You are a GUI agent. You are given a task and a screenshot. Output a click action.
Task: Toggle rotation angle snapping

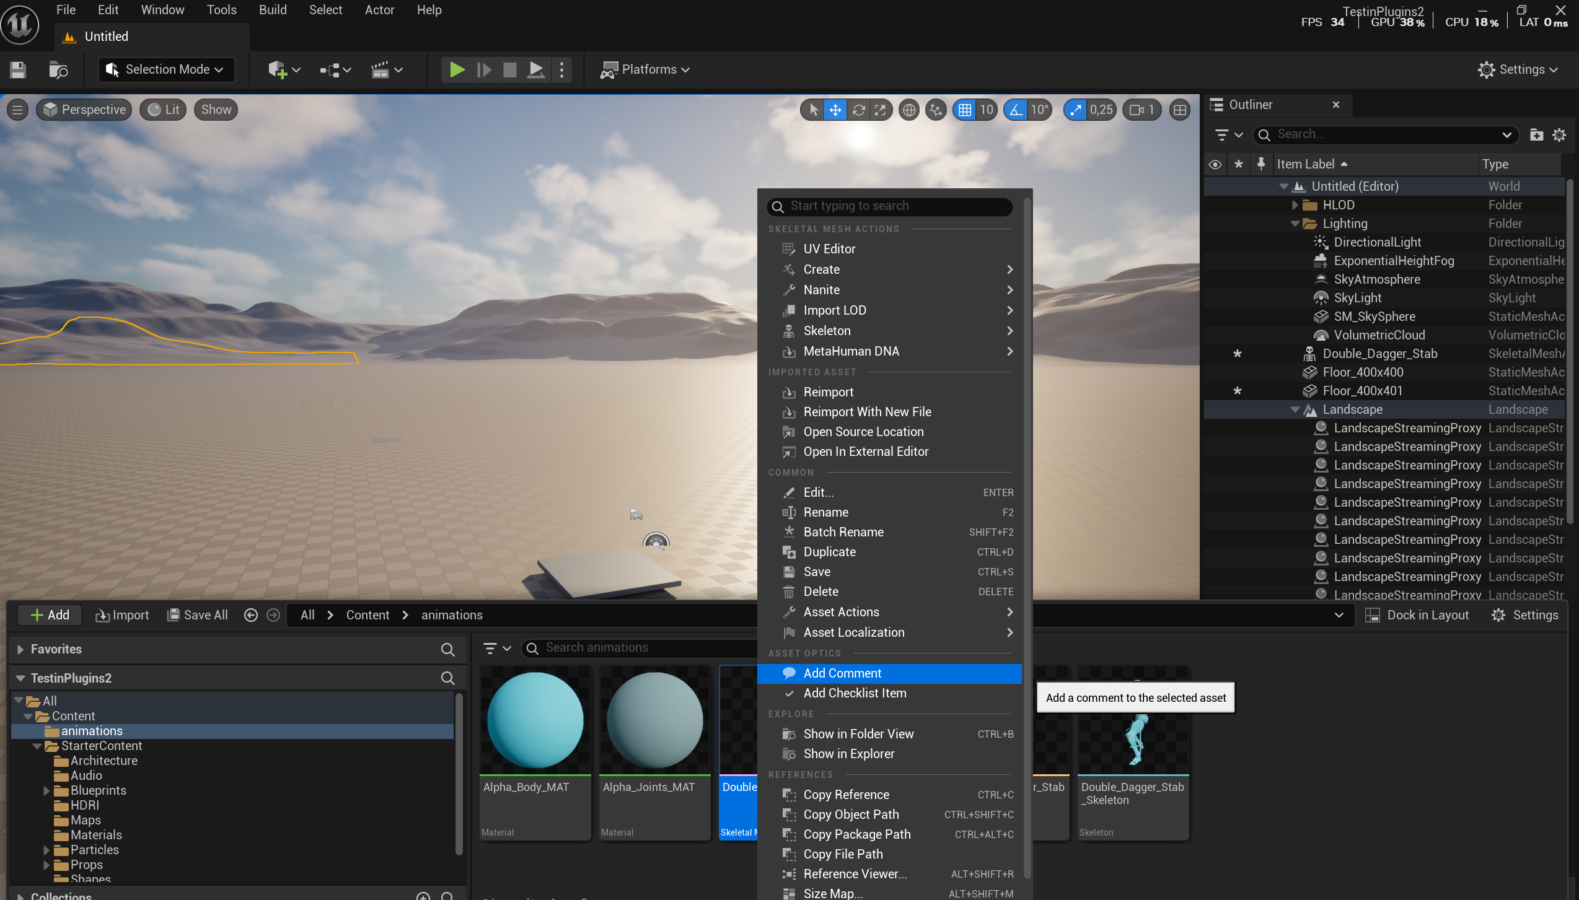click(x=1016, y=110)
